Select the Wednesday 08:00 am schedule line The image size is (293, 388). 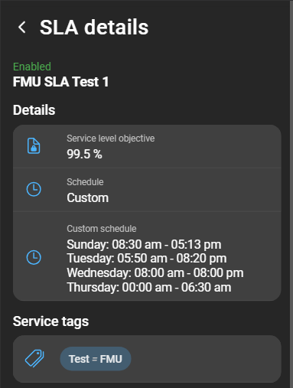coord(155,272)
